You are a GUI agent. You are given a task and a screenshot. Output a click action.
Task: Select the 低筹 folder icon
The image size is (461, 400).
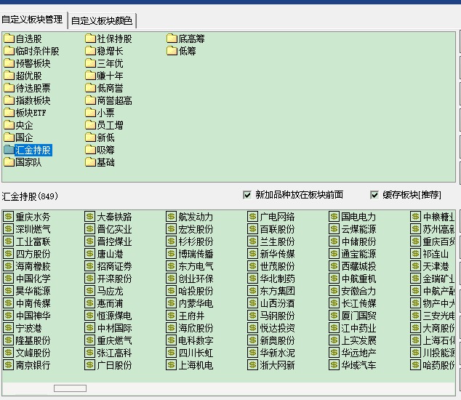click(x=172, y=51)
